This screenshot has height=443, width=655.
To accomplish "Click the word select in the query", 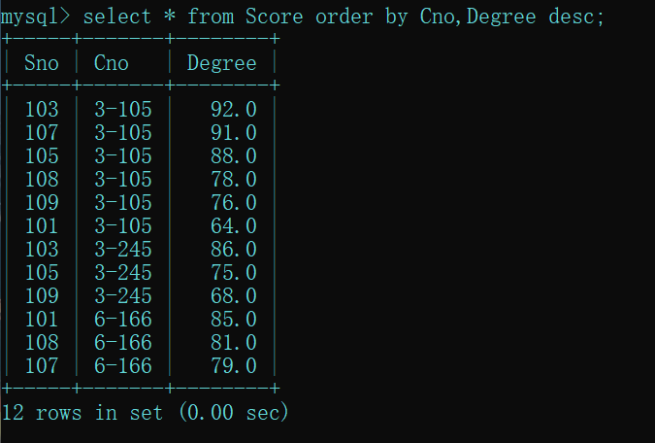I will (117, 17).
